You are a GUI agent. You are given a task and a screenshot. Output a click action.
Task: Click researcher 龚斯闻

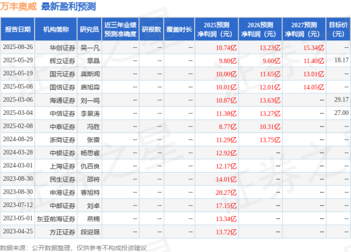(x=90, y=74)
